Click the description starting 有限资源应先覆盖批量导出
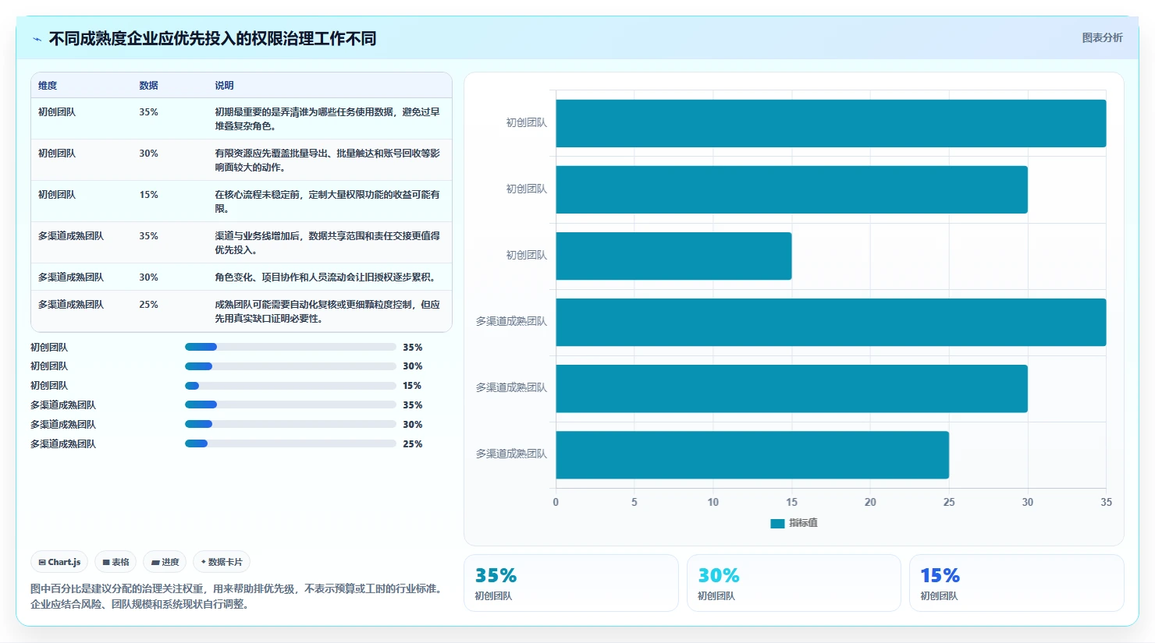The image size is (1155, 643). click(x=327, y=161)
